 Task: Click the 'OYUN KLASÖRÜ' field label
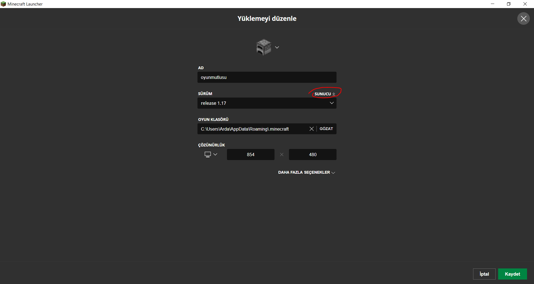coord(213,119)
